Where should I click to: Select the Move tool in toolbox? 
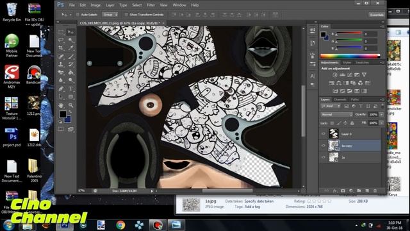pyautogui.click(x=70, y=32)
